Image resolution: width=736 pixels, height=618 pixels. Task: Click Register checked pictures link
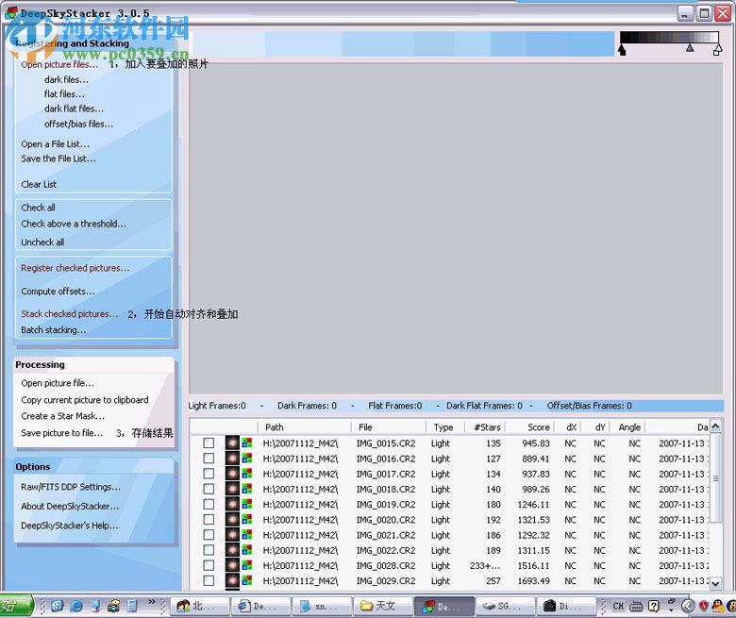click(x=75, y=268)
